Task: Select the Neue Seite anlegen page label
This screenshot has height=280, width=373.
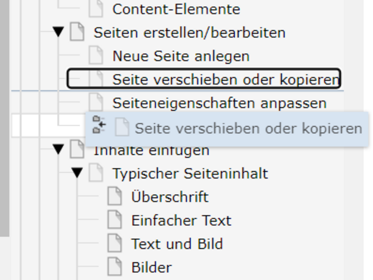Action: (x=181, y=56)
